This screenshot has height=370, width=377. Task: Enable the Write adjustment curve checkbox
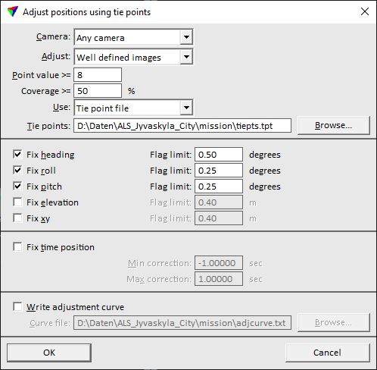[x=17, y=306]
